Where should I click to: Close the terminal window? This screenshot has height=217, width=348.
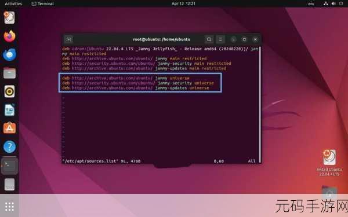tap(255, 39)
